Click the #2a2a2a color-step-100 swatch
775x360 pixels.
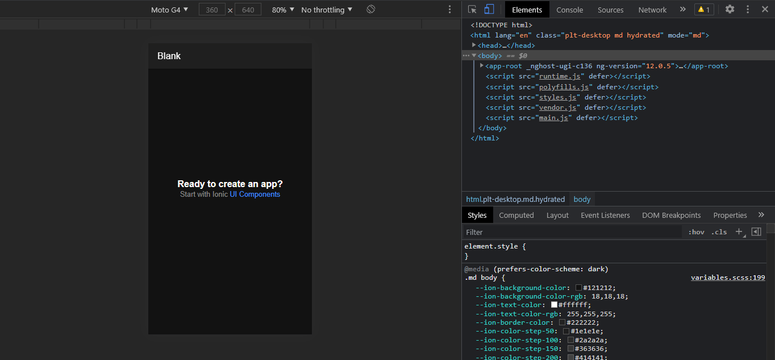click(x=570, y=340)
